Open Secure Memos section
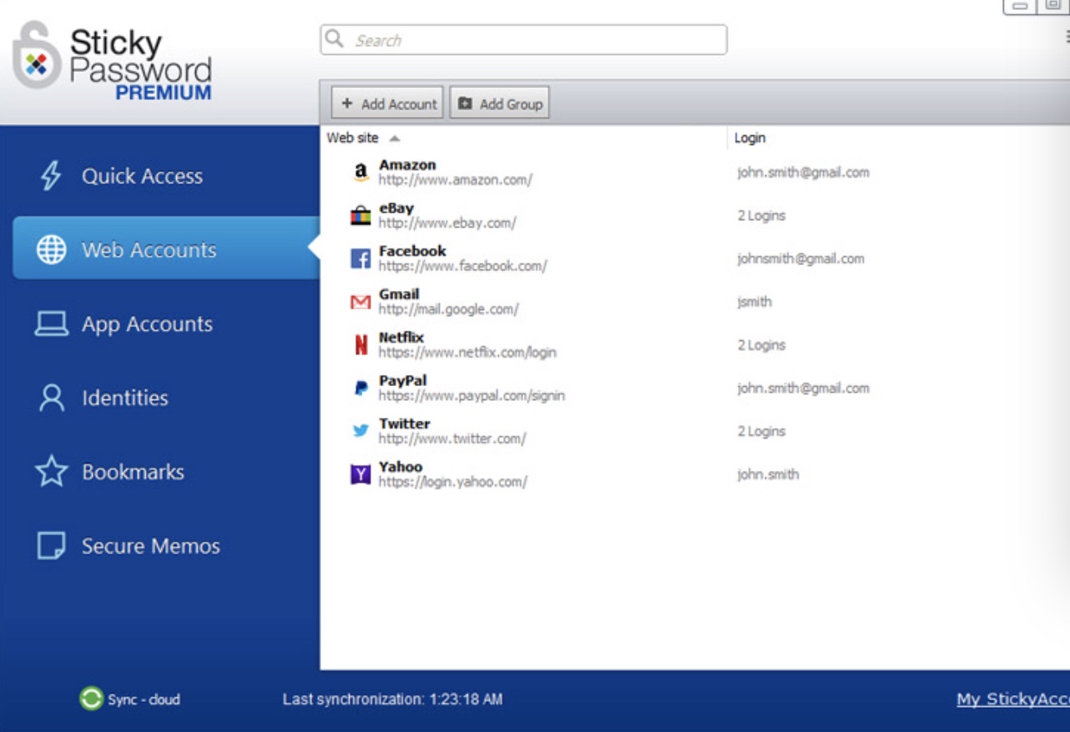 tap(150, 546)
